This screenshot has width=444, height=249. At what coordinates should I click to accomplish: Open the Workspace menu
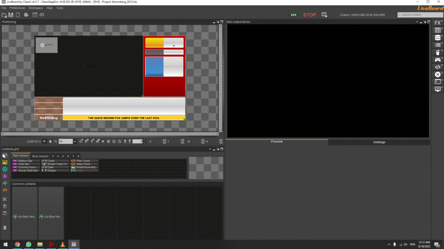tap(36, 8)
